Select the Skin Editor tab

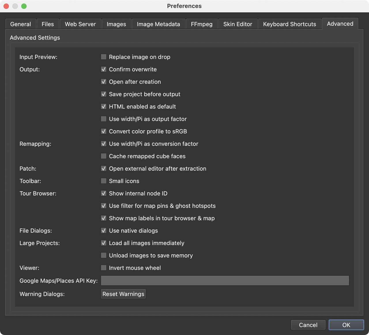[x=238, y=24]
